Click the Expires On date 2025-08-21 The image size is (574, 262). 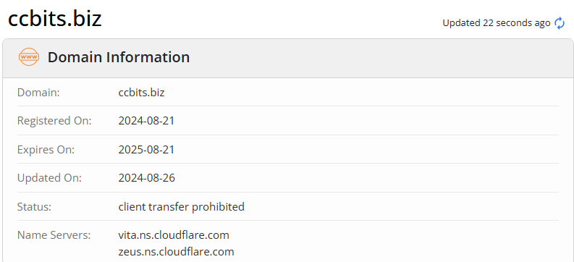(146, 150)
